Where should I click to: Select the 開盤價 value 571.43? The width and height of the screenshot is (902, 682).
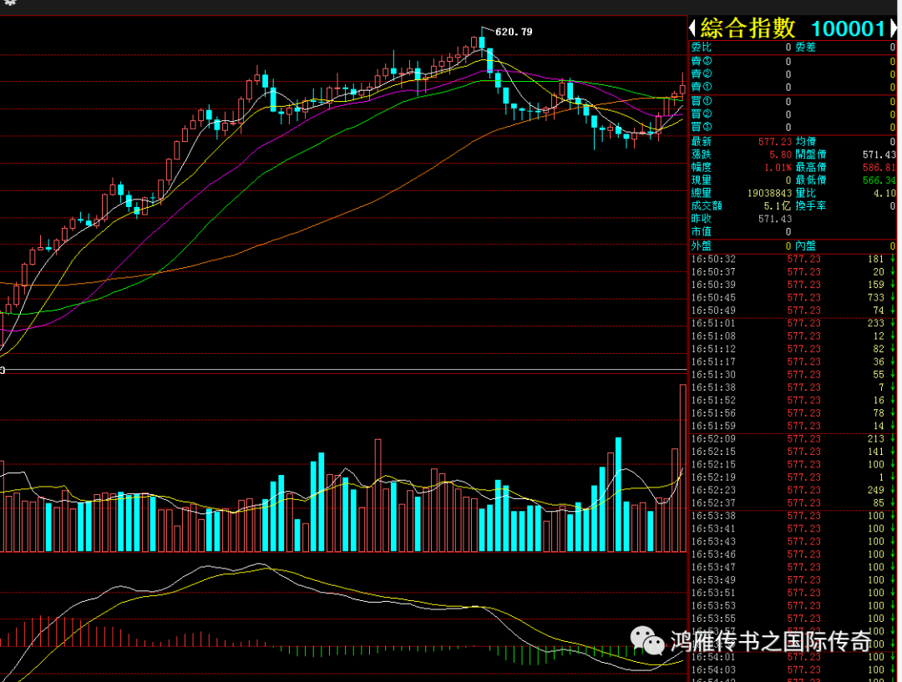click(x=879, y=154)
